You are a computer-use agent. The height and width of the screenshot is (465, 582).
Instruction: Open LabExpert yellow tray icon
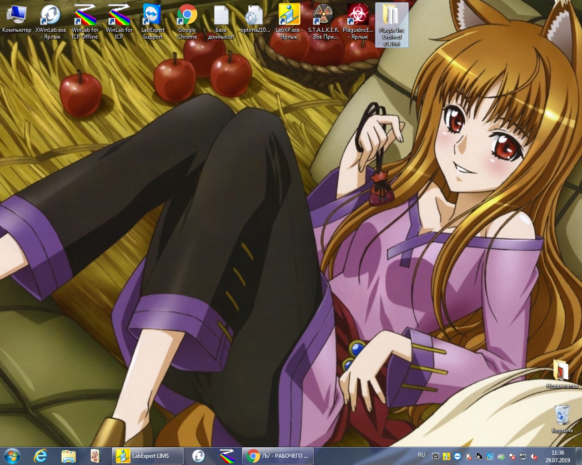click(447, 456)
